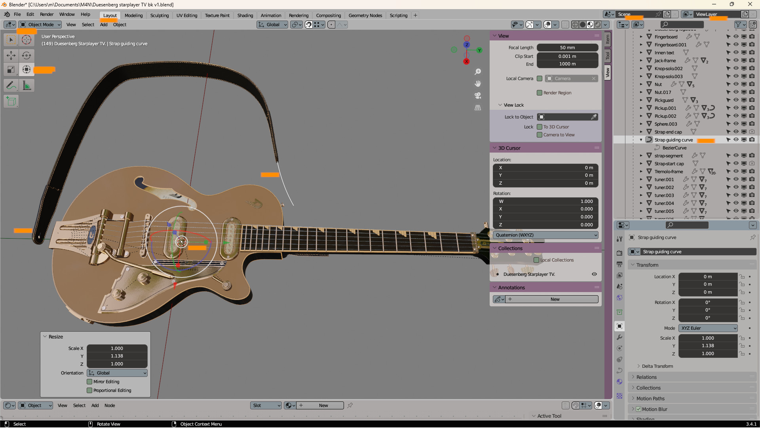Click the Focal Length value field

pyautogui.click(x=567, y=48)
